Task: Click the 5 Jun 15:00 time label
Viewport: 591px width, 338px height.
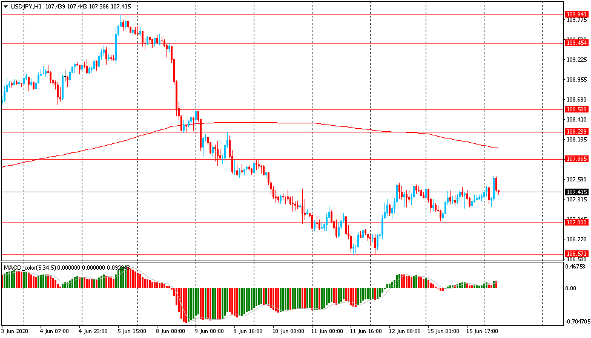Action: (x=132, y=331)
